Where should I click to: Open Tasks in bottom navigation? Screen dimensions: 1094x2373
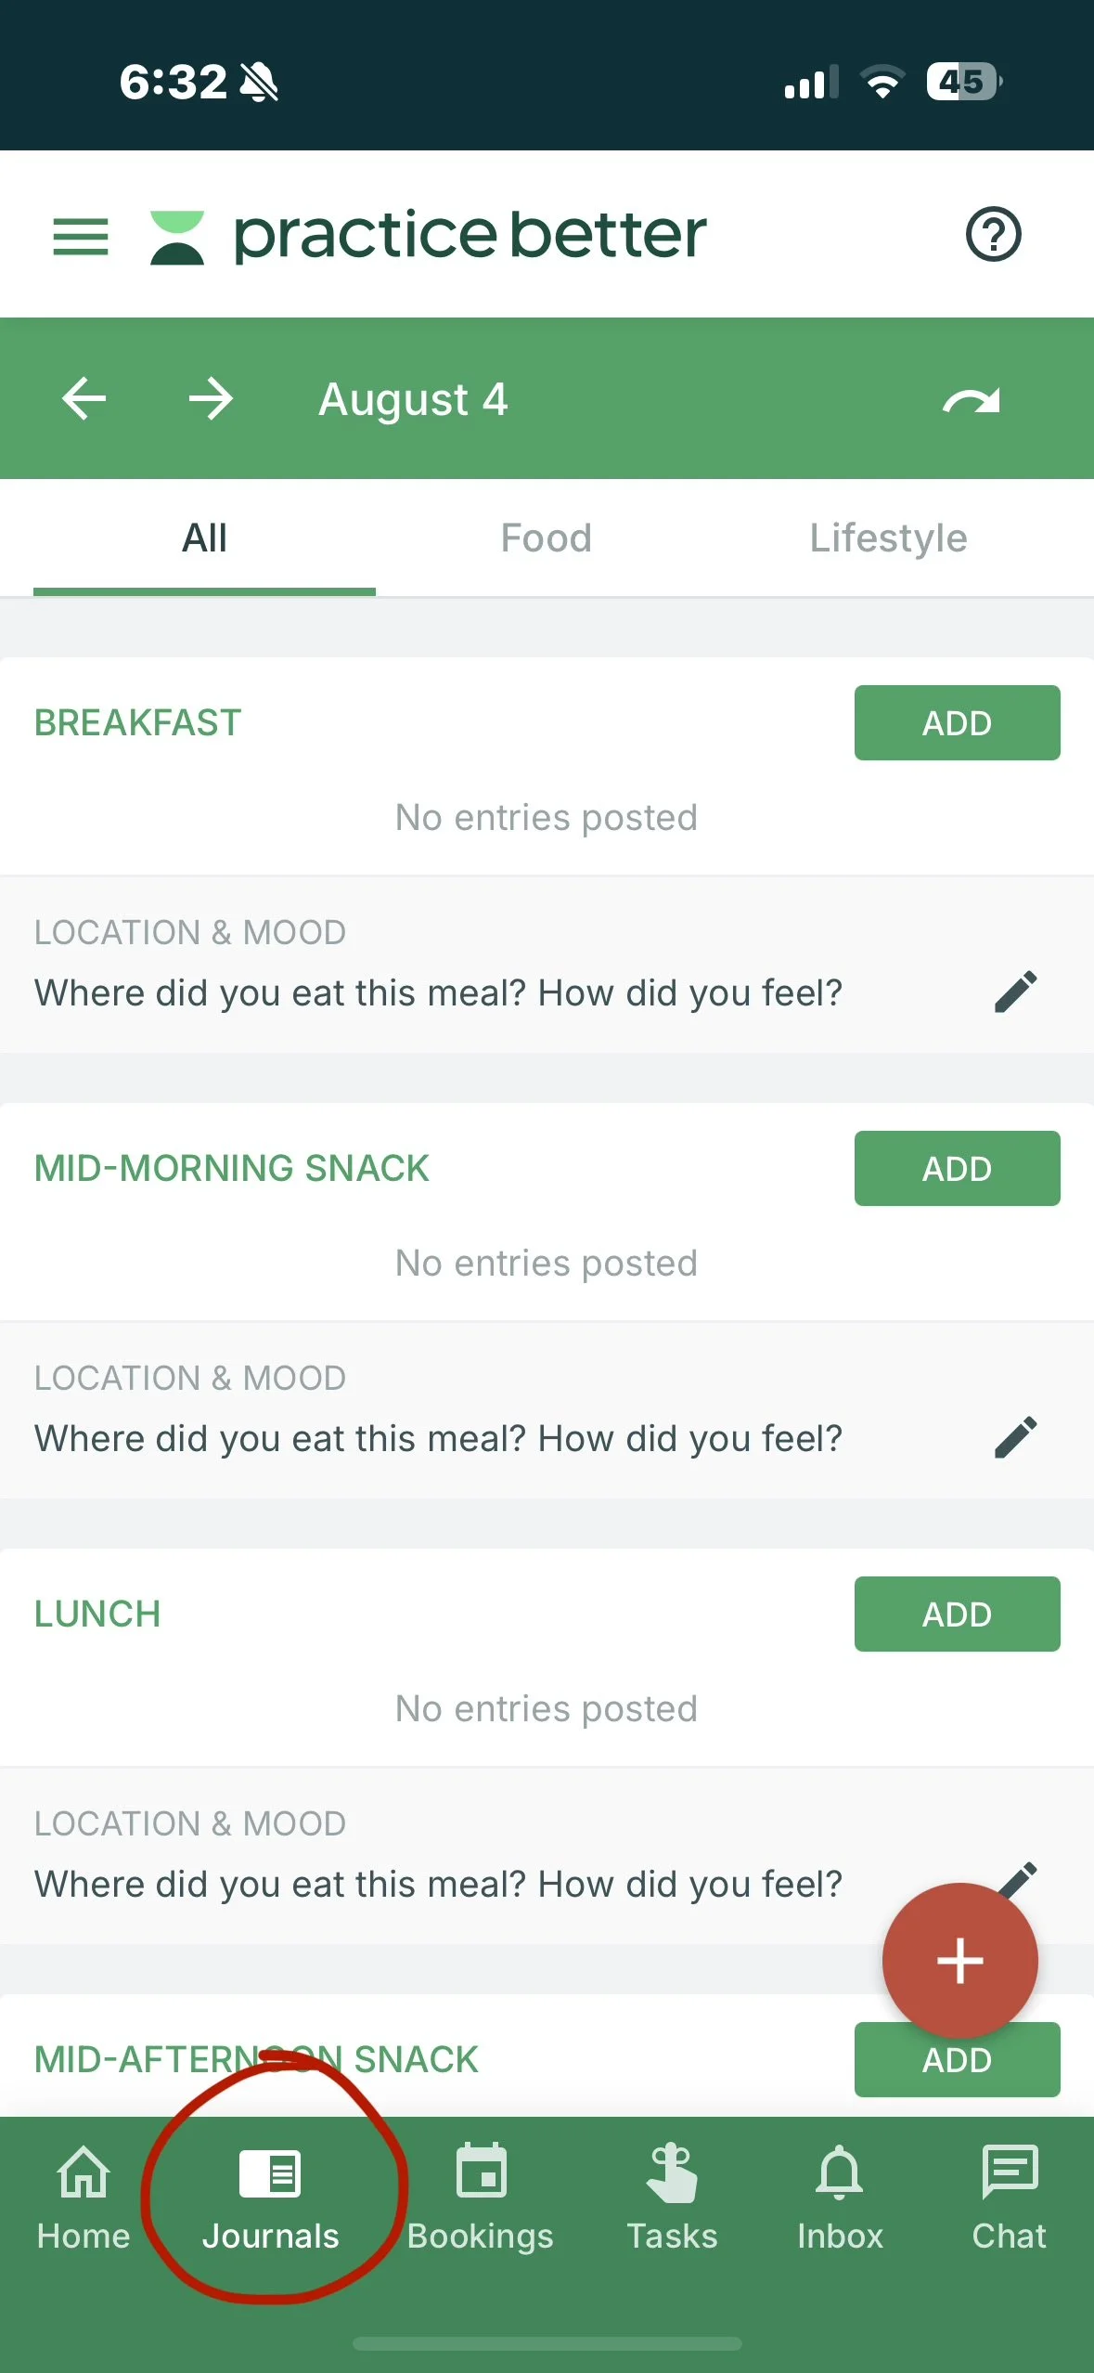point(672,2198)
